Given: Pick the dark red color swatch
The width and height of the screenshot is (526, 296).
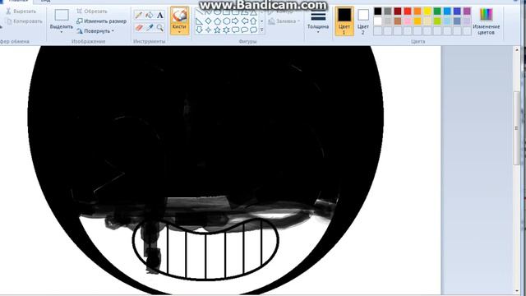Looking at the screenshot, I should coord(398,12).
